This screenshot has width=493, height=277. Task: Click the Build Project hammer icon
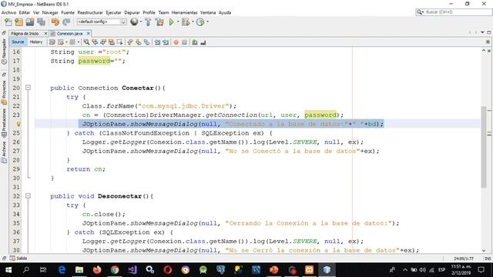coord(148,22)
